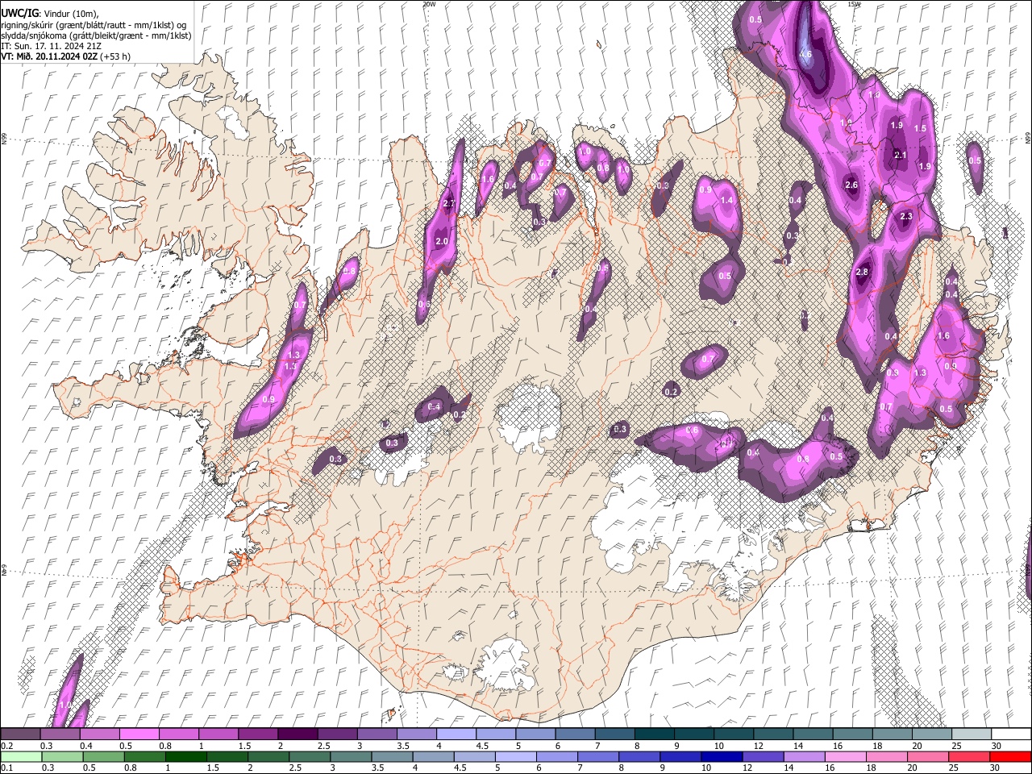Click the '20W' longitude label at top
1032x774 pixels.
[429, 4]
